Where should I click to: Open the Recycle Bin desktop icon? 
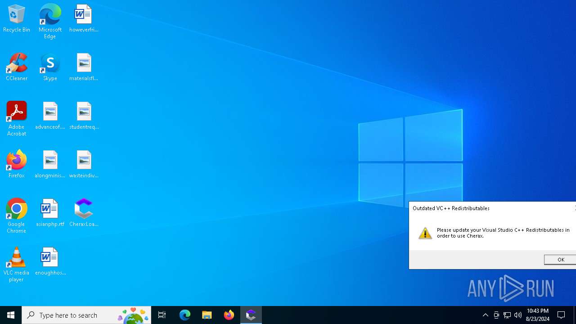tap(17, 19)
